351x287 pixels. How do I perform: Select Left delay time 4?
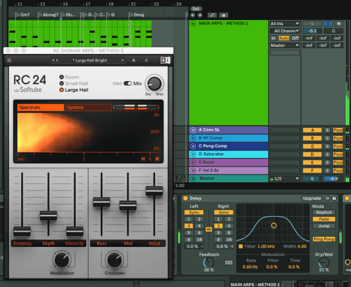tap(199, 226)
